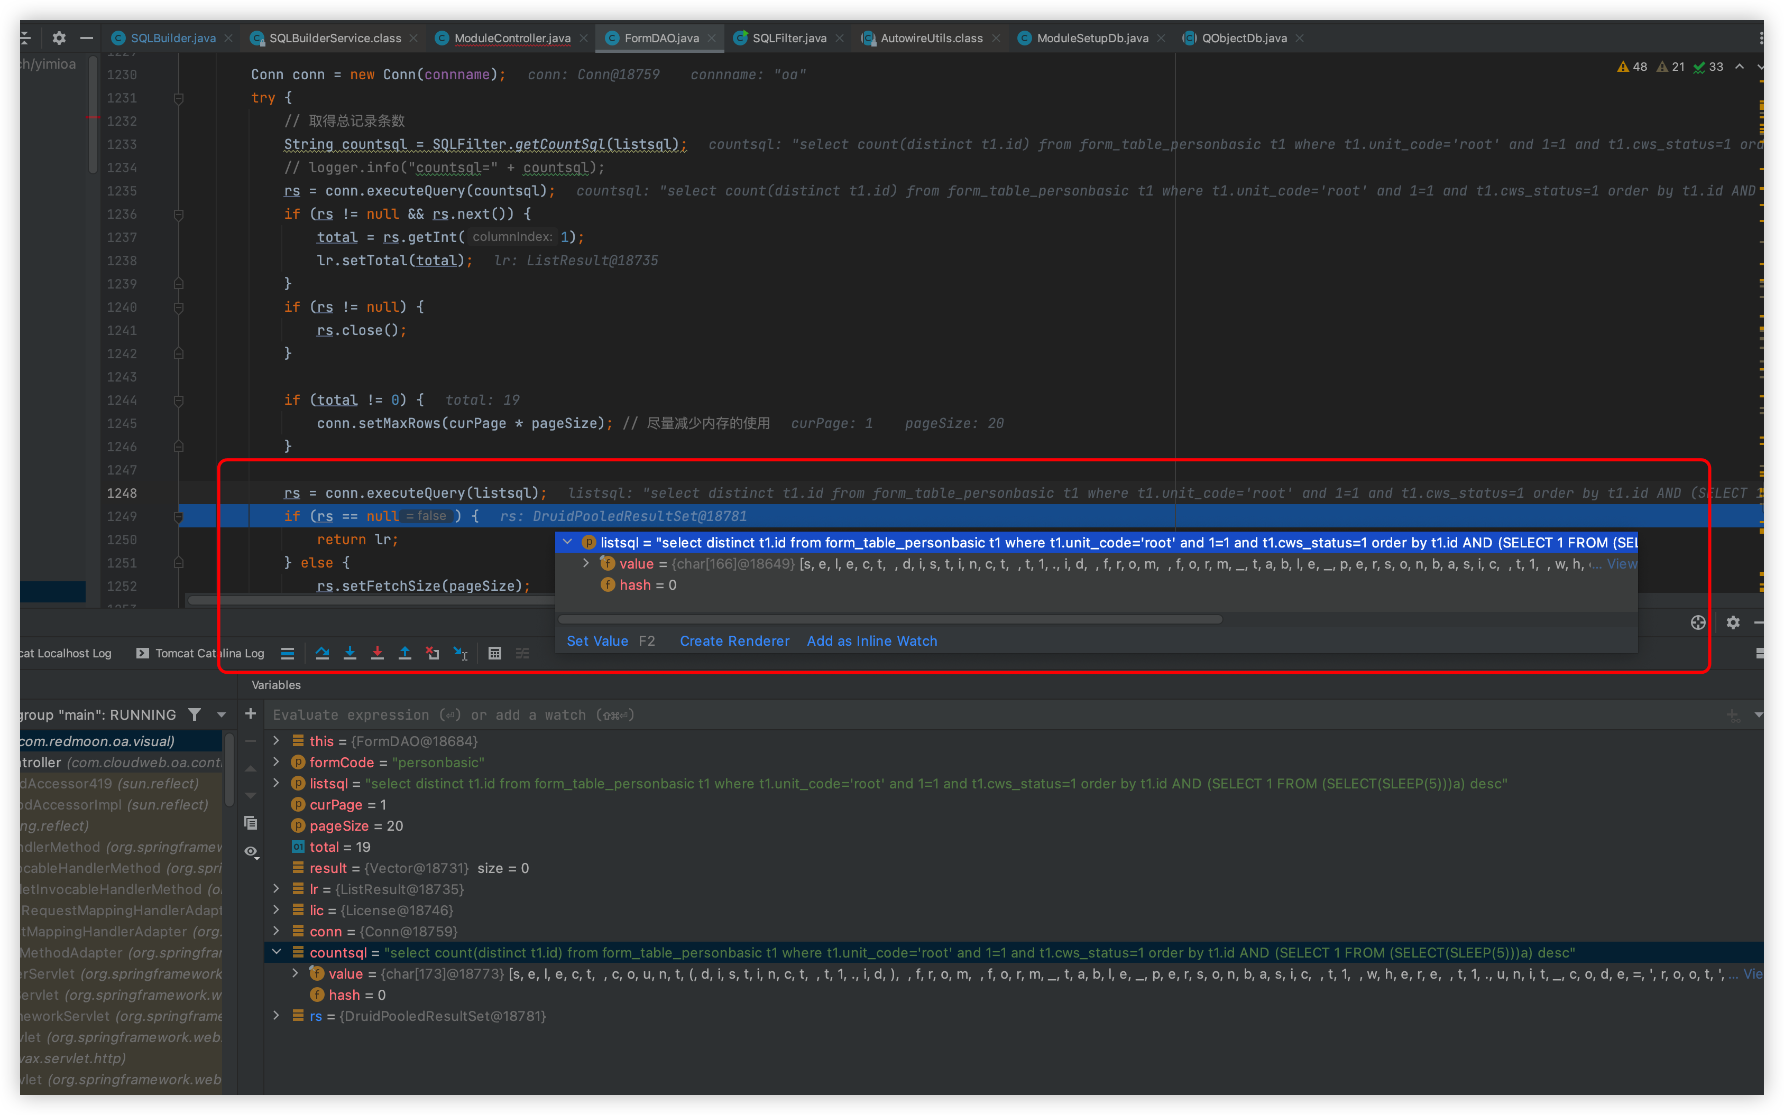Open the thread group dropdown arrow

pyautogui.click(x=220, y=714)
